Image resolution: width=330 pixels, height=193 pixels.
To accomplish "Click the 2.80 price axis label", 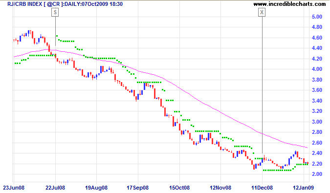I will pos(317,132).
